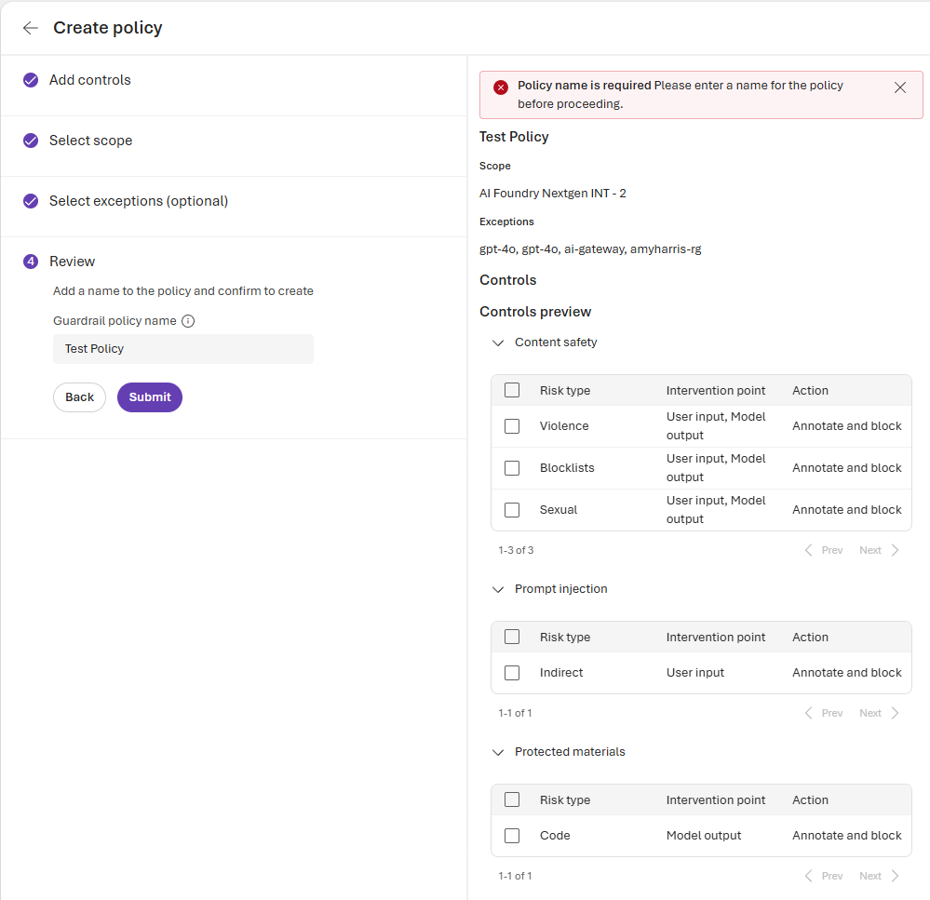Click the red error icon in alert banner
This screenshot has width=930, height=900.
click(501, 87)
